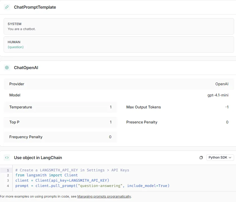Click line number 1 in code gutter

(8, 170)
